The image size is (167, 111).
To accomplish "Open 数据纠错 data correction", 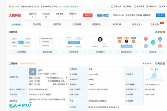I will (151, 6).
